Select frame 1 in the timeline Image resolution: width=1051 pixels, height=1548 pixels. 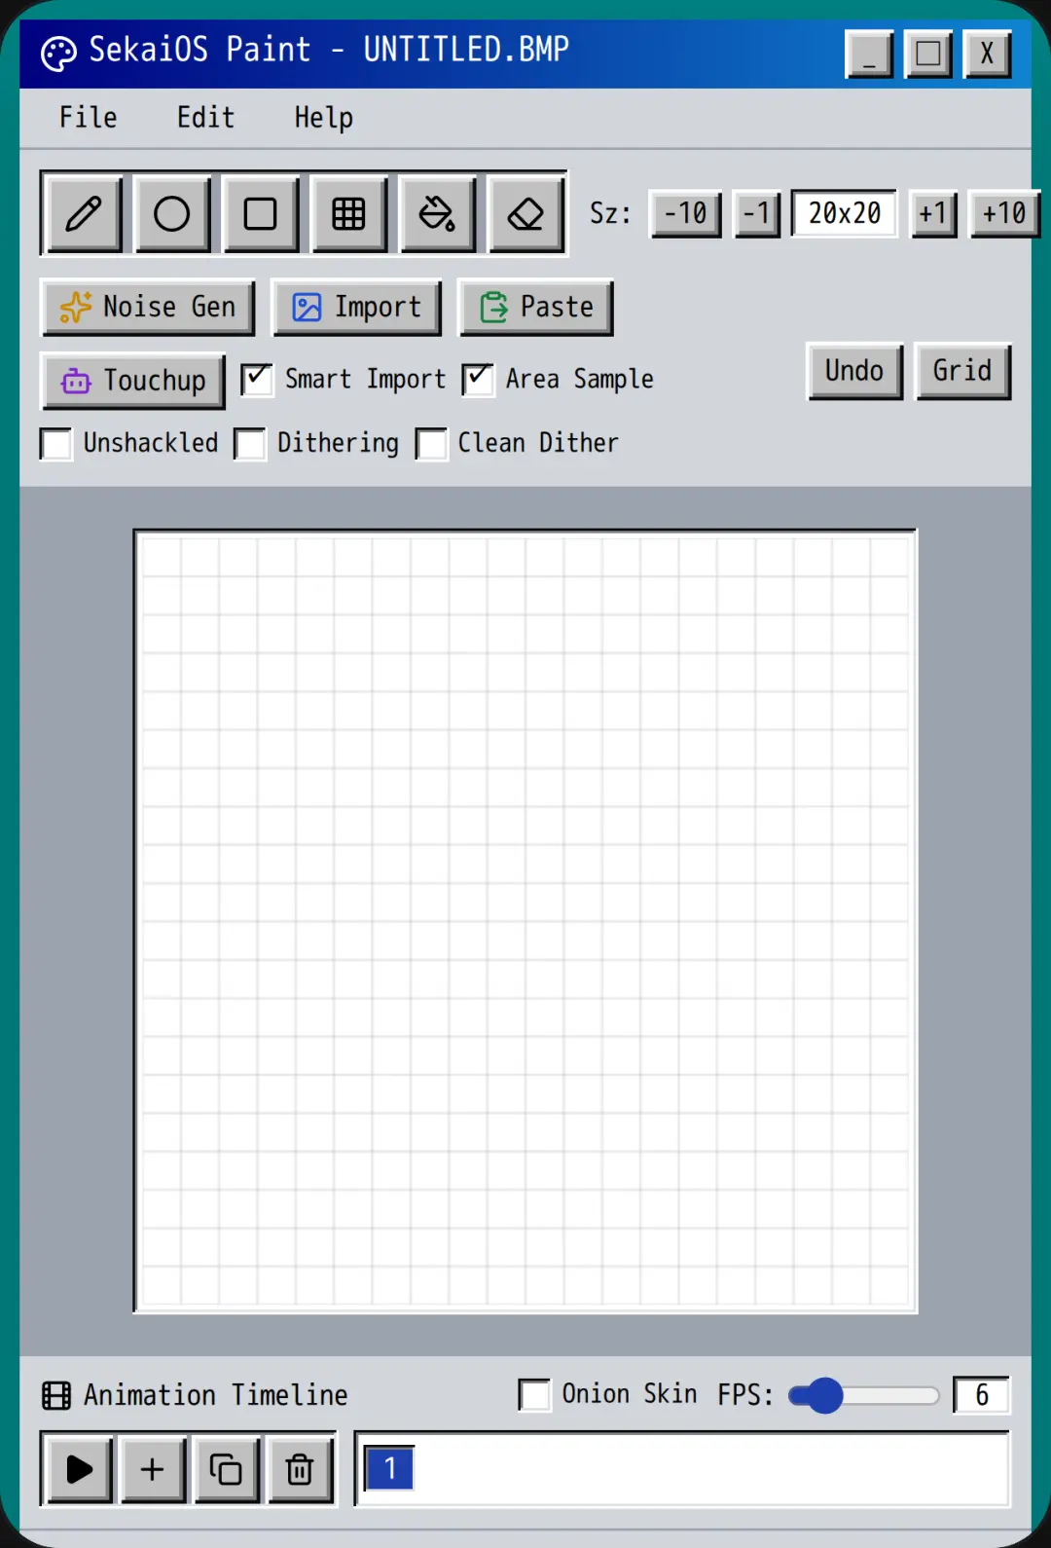(389, 1468)
